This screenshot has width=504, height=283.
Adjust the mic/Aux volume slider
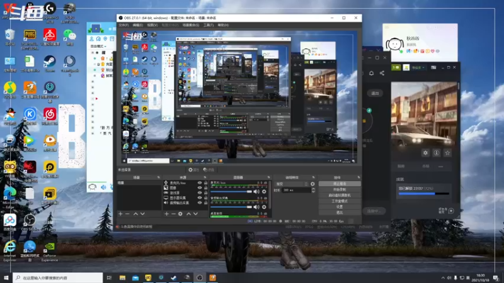[231, 192]
